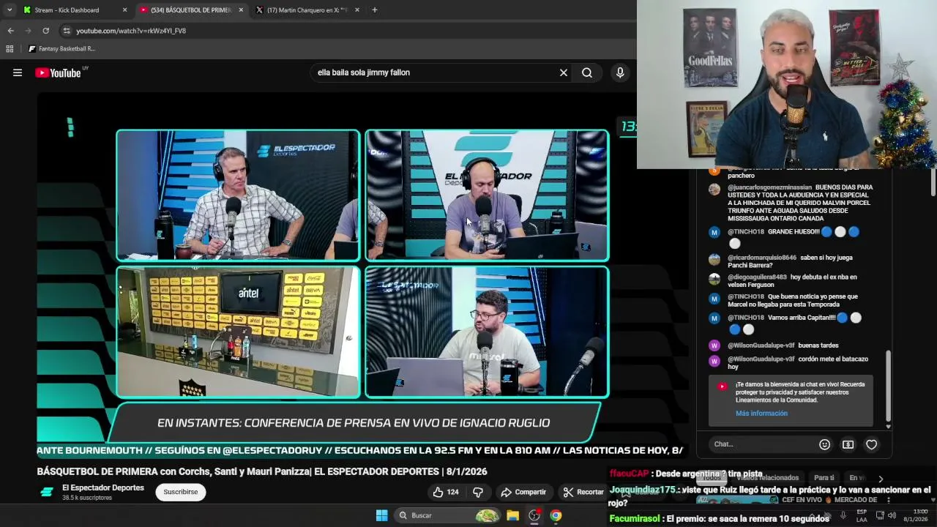Open the YouTube hamburger guide menu
This screenshot has height=527, width=937.
click(18, 72)
